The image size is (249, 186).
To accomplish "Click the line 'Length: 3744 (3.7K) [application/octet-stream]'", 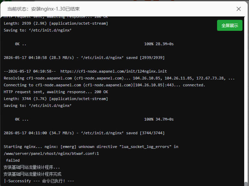I will click(x=56, y=99).
